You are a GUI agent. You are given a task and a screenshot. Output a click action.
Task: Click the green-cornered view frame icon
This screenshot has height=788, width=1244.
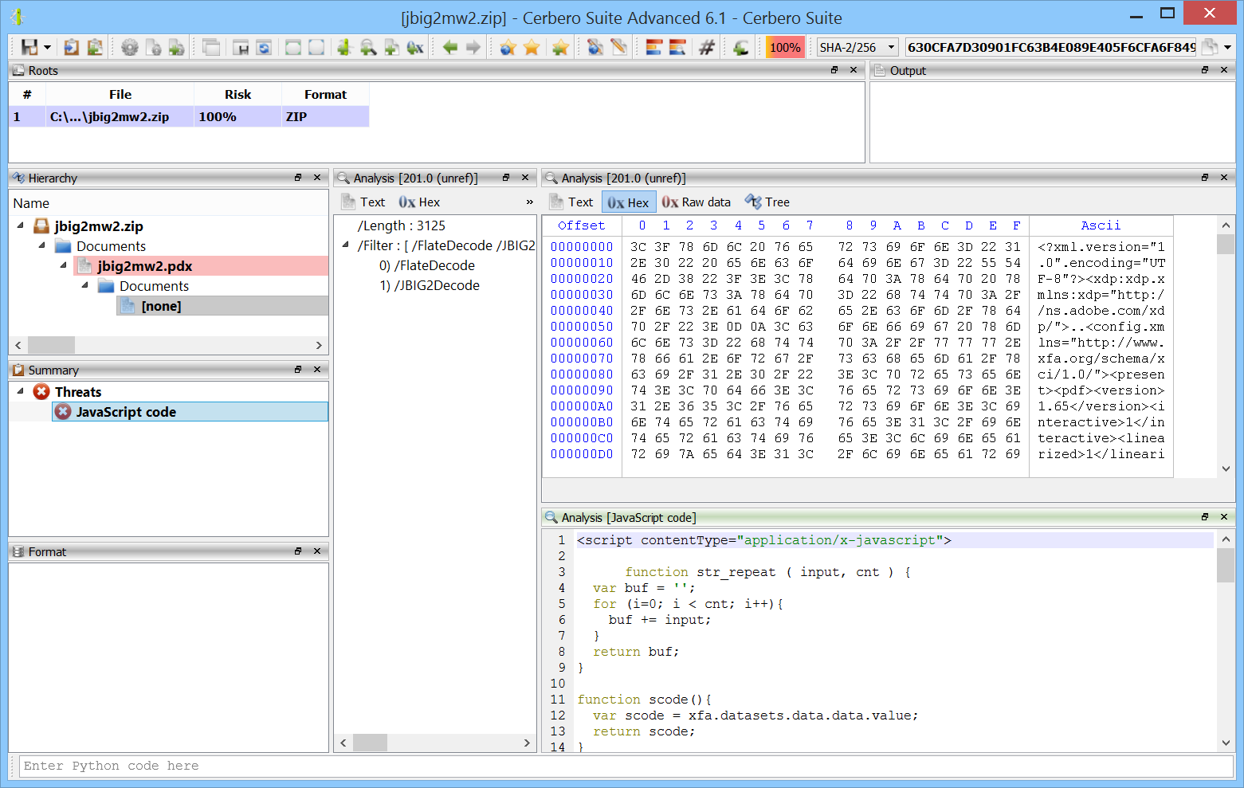point(293,47)
